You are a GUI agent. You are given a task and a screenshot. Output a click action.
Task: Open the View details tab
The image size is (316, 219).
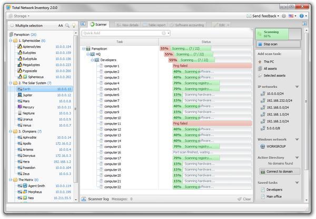pos(127,25)
